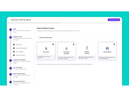Click the Select feedback types heading
This screenshot has width=129, height=97.
click(45, 28)
